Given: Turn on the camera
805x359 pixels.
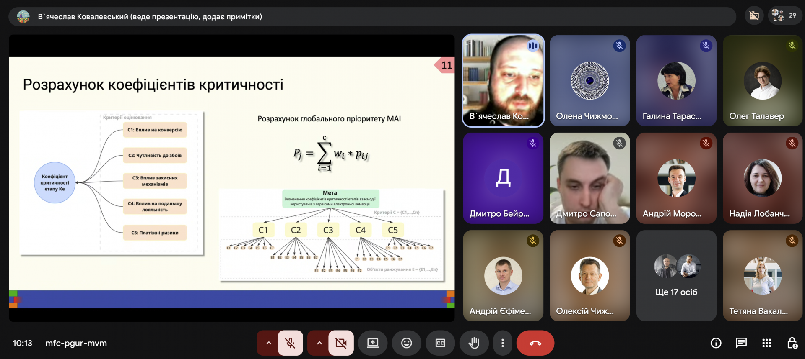Looking at the screenshot, I should point(341,343).
